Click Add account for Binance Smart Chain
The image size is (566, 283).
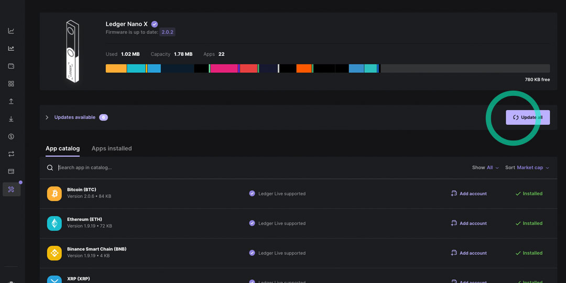point(469,253)
